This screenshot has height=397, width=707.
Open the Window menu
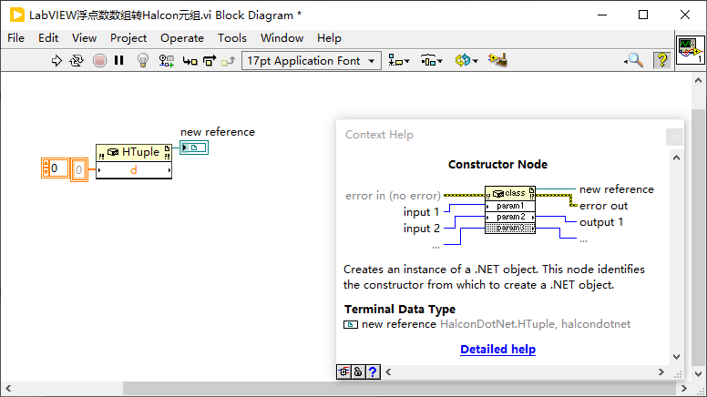(282, 38)
